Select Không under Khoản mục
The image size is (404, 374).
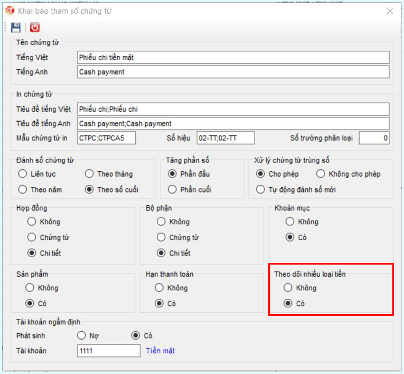[x=289, y=222]
